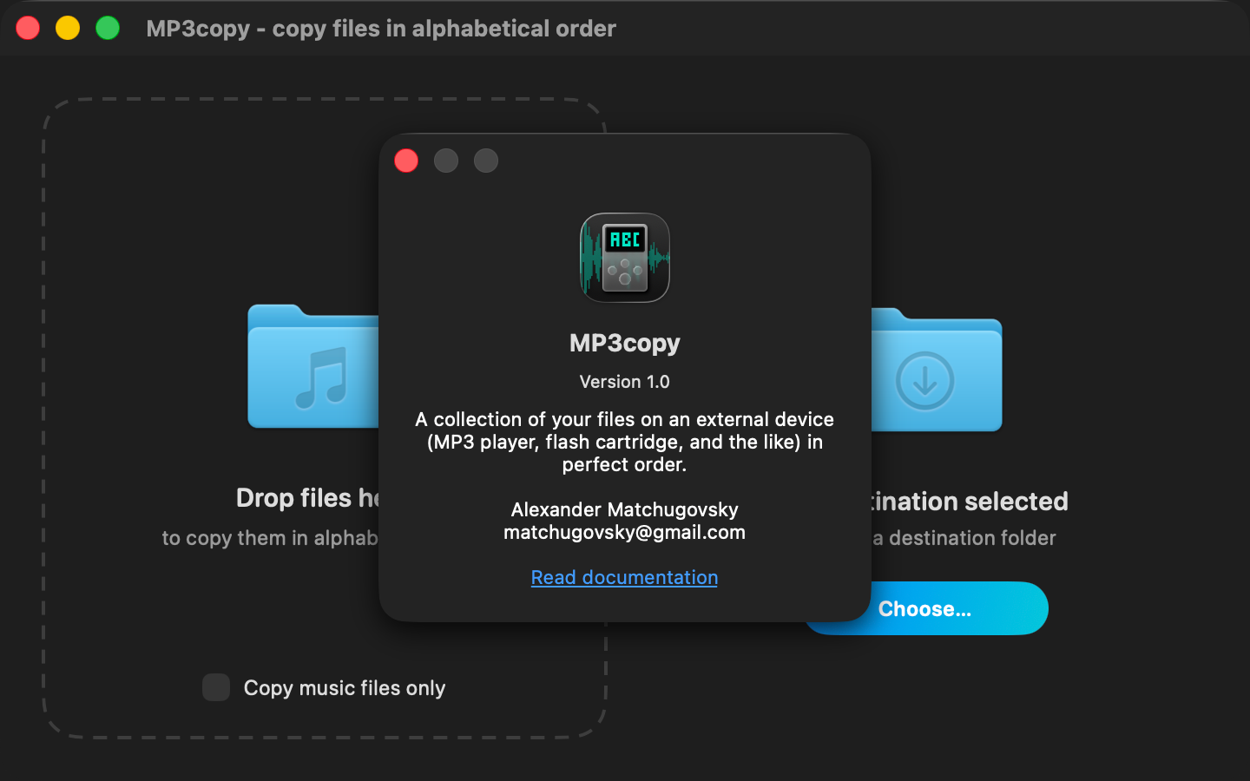Enable Copy music files only checkbox

[216, 687]
